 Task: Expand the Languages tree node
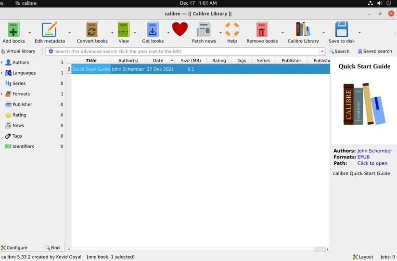(x=2, y=73)
